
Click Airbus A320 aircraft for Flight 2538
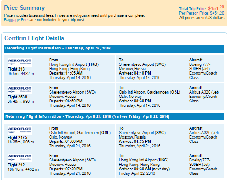click(204, 92)
